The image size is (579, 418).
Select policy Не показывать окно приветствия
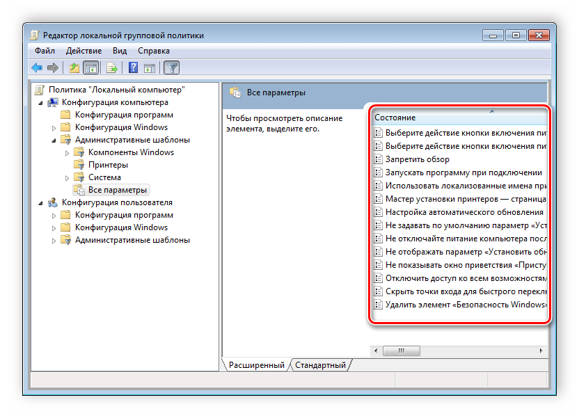tap(466, 265)
